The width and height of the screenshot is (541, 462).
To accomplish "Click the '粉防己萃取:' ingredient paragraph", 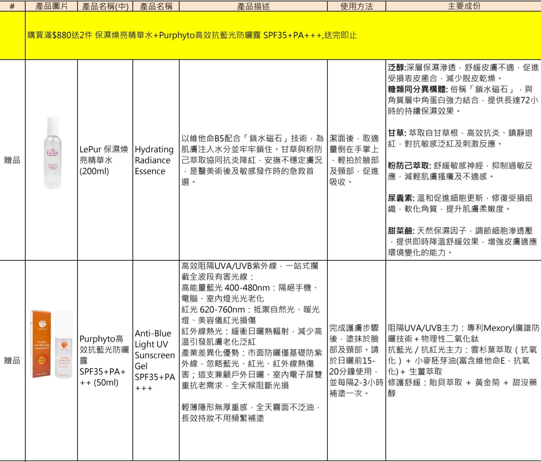I will [460, 171].
